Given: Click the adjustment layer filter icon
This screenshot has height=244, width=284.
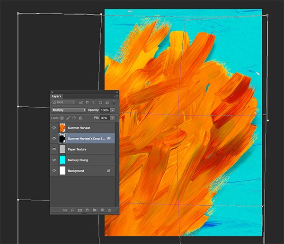Looking at the screenshot, I should pos(88,102).
